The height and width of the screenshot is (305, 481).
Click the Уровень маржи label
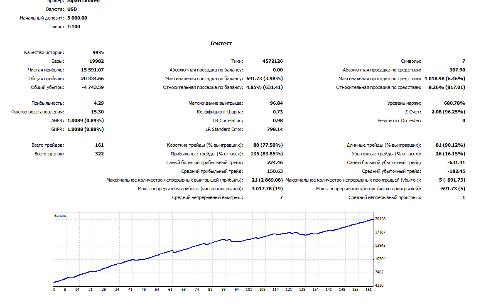coord(404,103)
